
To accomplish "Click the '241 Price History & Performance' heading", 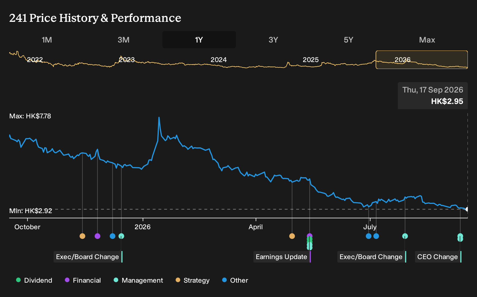I will 95,18.
